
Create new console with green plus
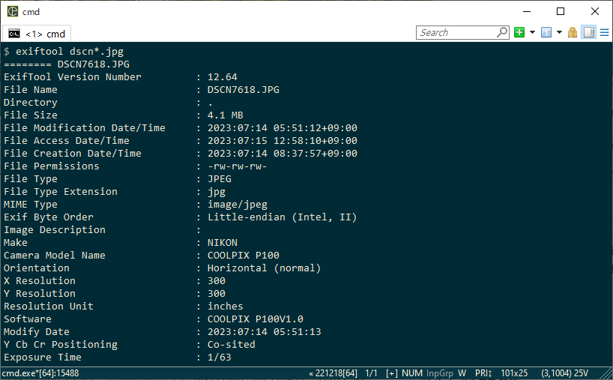tap(519, 32)
